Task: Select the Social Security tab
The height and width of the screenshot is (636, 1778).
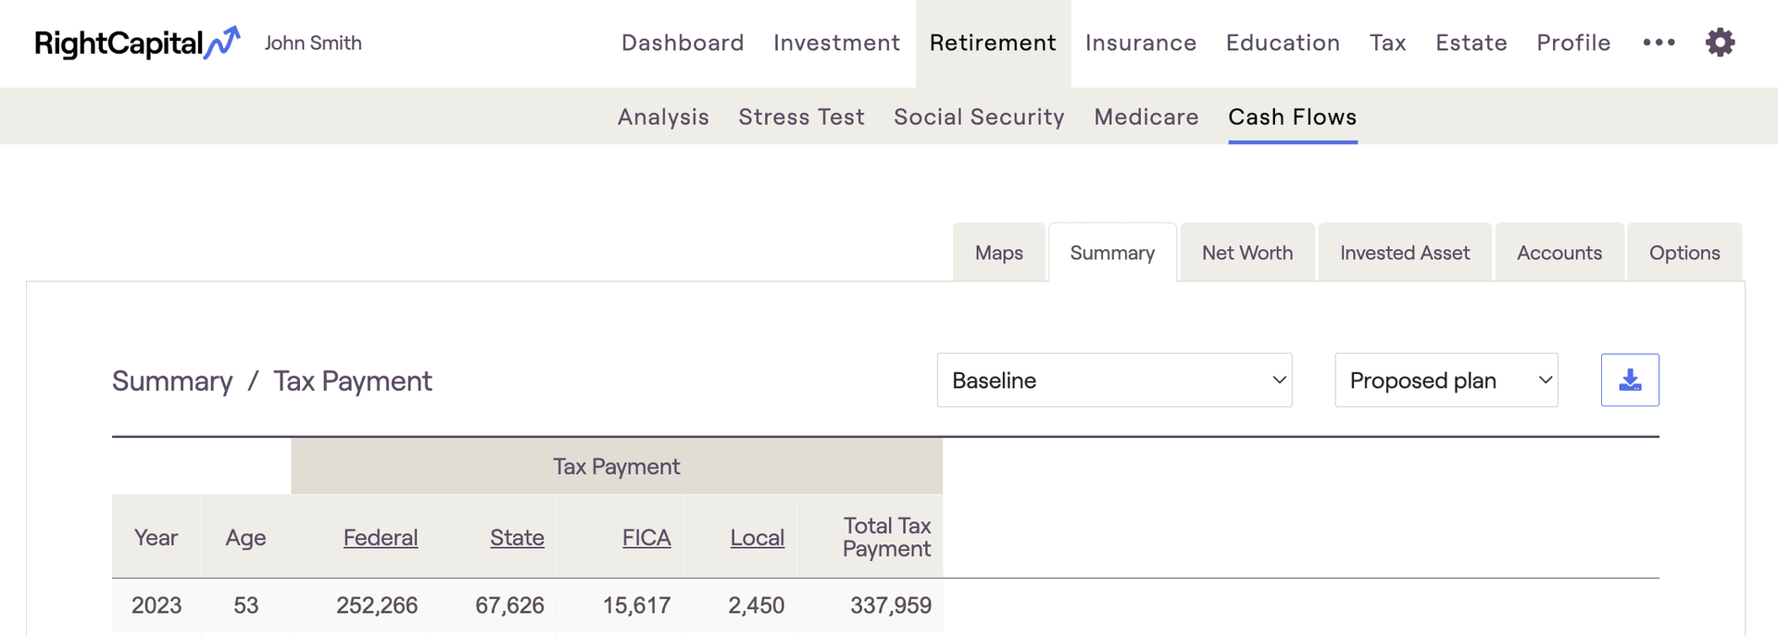Action: pos(979,118)
